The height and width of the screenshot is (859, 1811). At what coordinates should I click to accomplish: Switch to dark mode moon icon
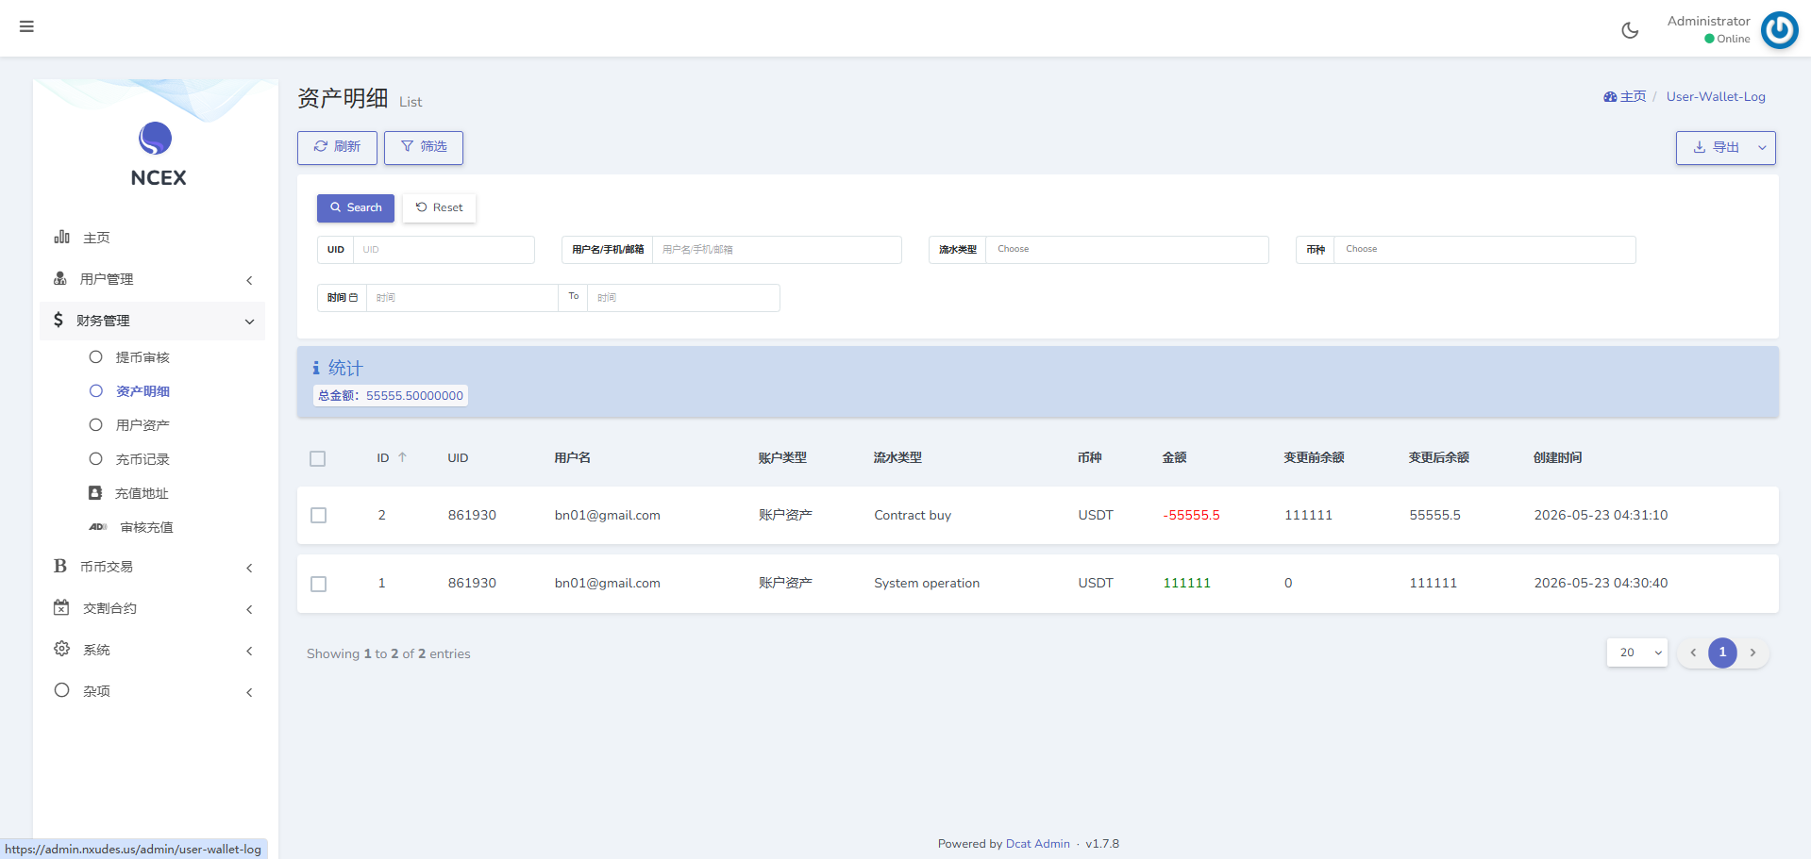tap(1630, 30)
